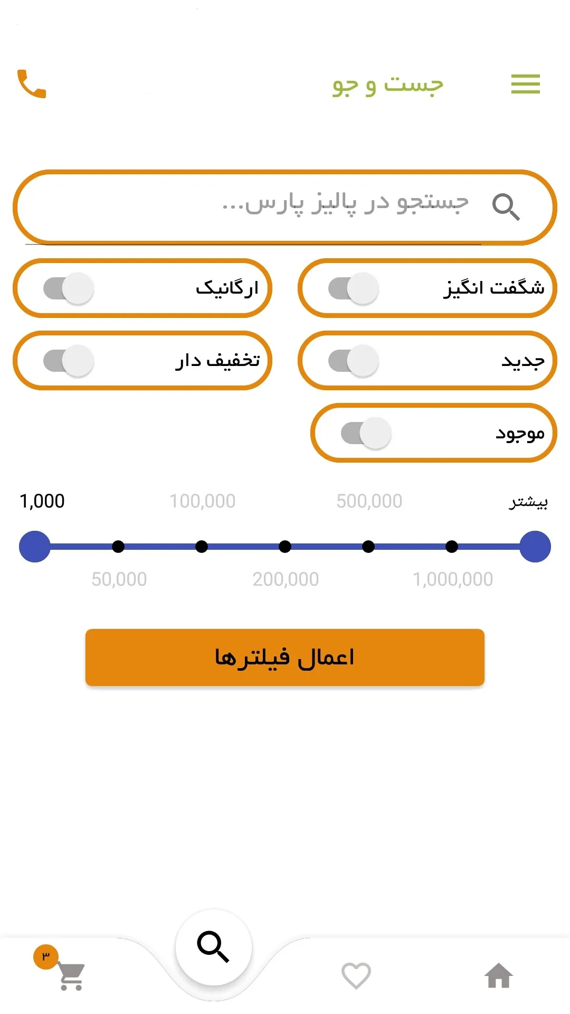Viewport: 570px width, 1014px height.
Task: Open the shopping cart
Action: 71,976
